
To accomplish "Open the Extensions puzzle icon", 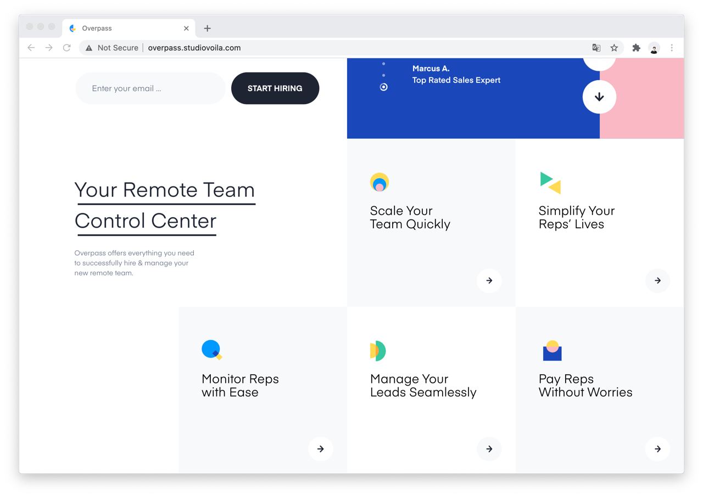I will (x=636, y=48).
